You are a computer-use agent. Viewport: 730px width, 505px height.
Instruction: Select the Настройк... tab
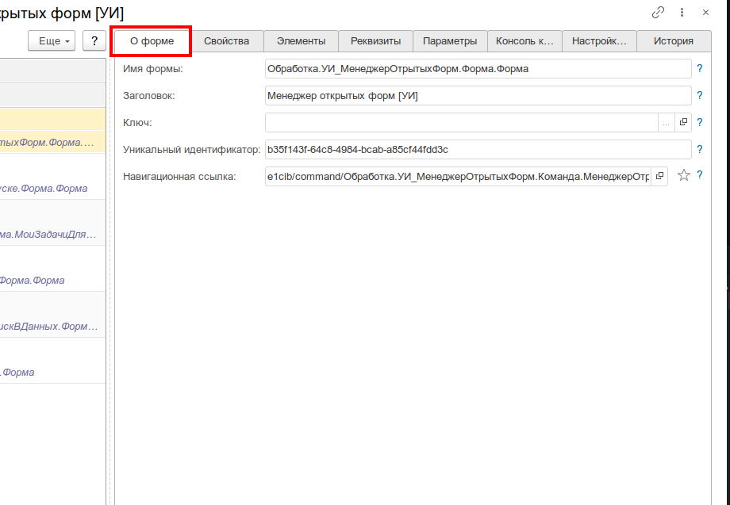pyautogui.click(x=599, y=41)
